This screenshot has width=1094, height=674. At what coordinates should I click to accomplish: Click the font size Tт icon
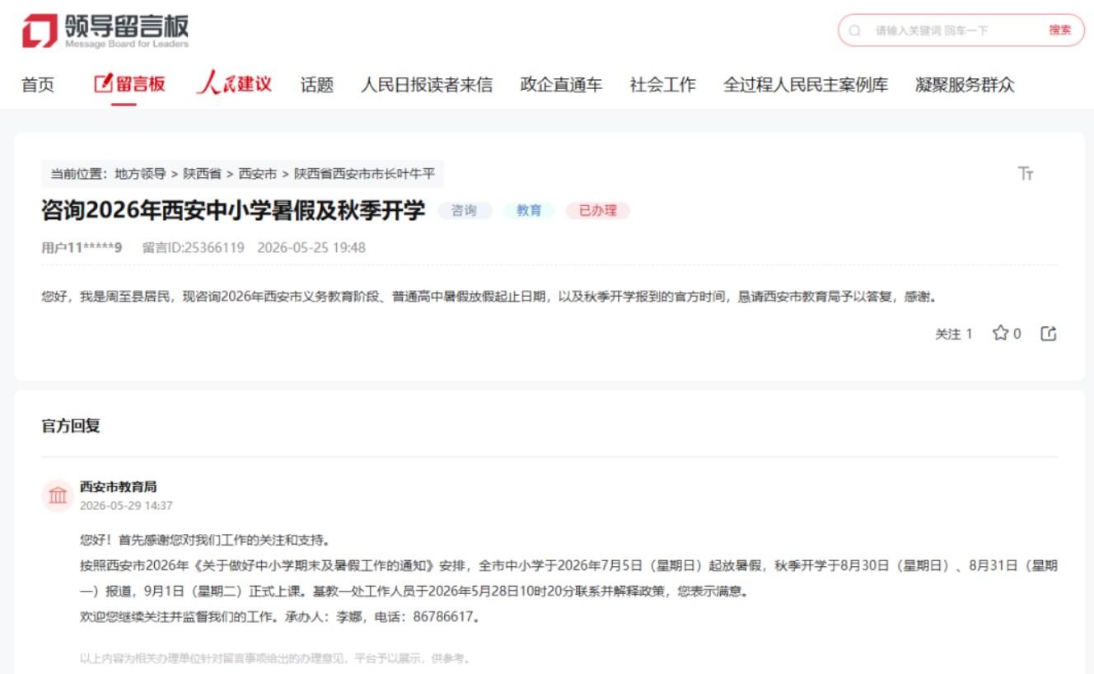(1026, 173)
